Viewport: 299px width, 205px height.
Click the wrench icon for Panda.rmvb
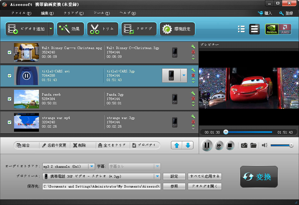click(193, 93)
